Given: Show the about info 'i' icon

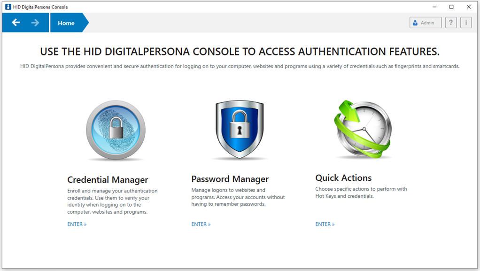Looking at the screenshot, I should click(465, 23).
